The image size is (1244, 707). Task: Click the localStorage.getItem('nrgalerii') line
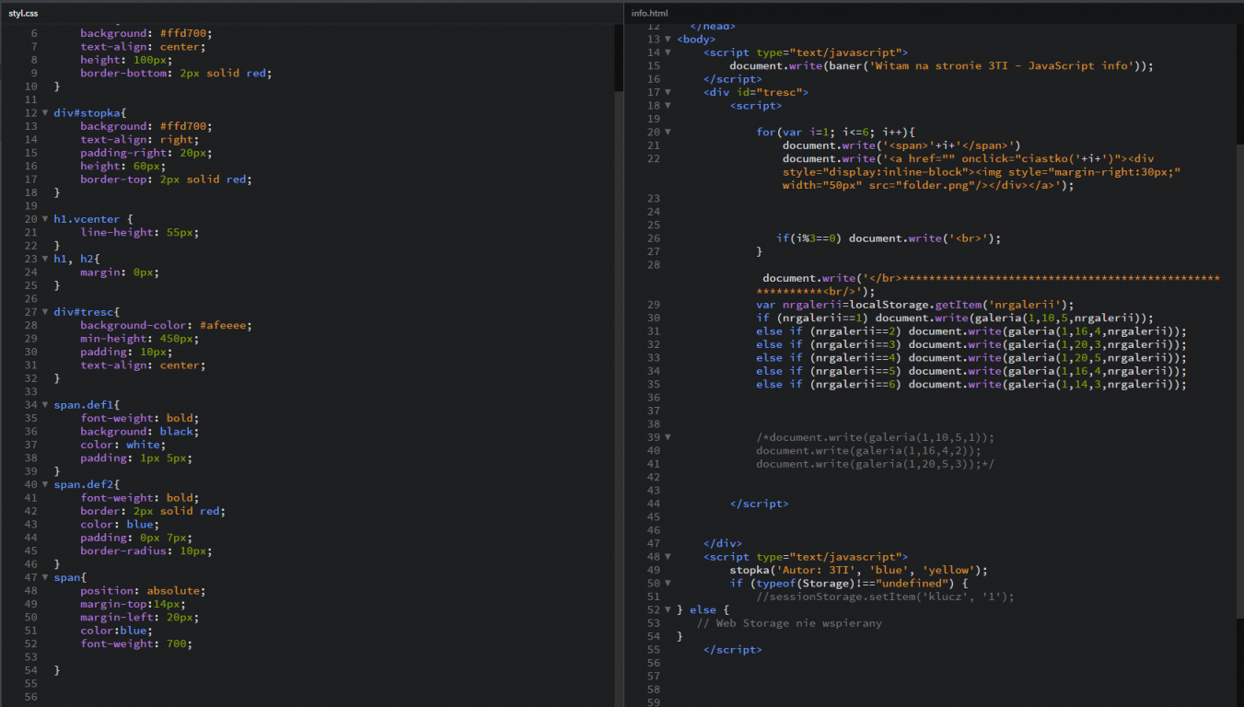pos(915,306)
